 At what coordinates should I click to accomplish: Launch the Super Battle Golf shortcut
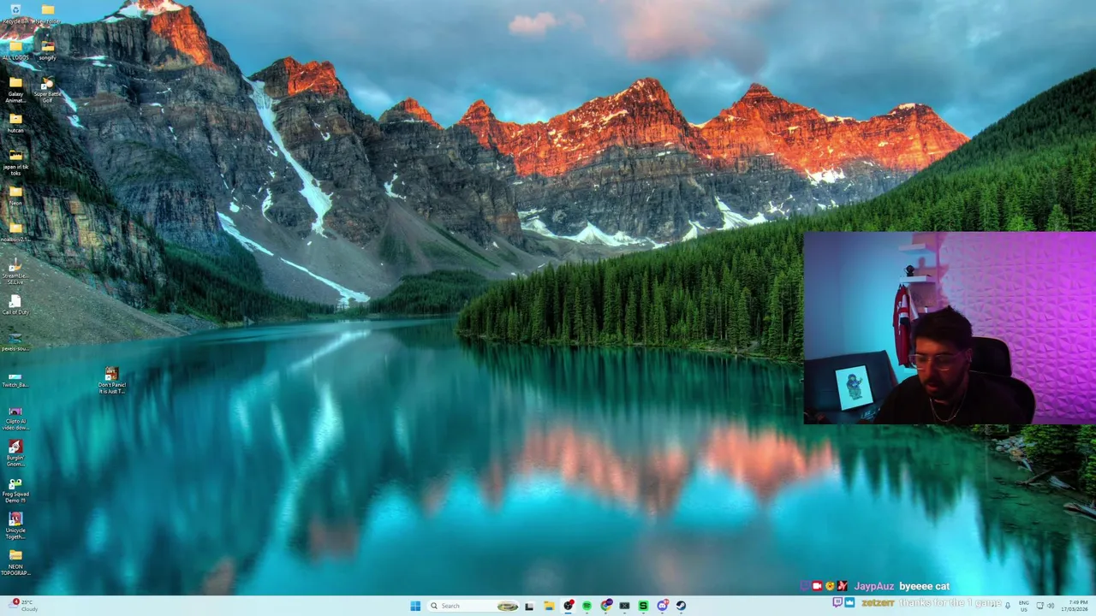tap(47, 90)
